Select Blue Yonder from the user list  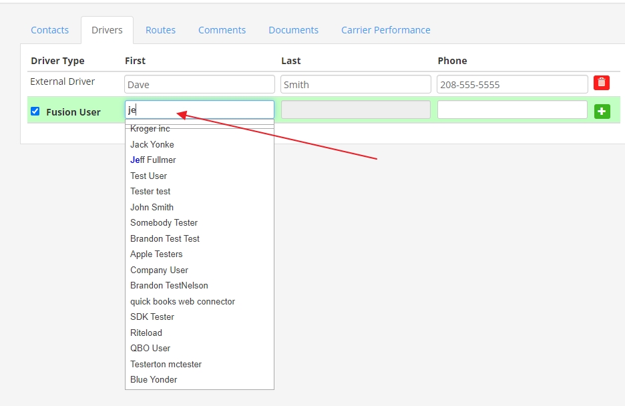click(154, 379)
